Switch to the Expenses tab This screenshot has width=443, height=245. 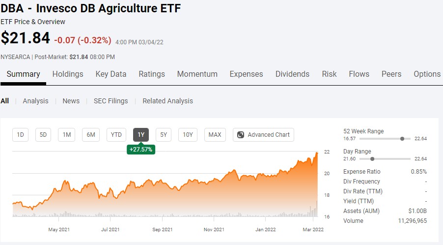click(246, 74)
